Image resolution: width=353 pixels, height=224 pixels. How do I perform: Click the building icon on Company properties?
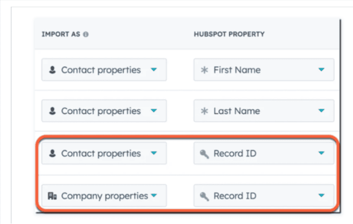point(53,196)
